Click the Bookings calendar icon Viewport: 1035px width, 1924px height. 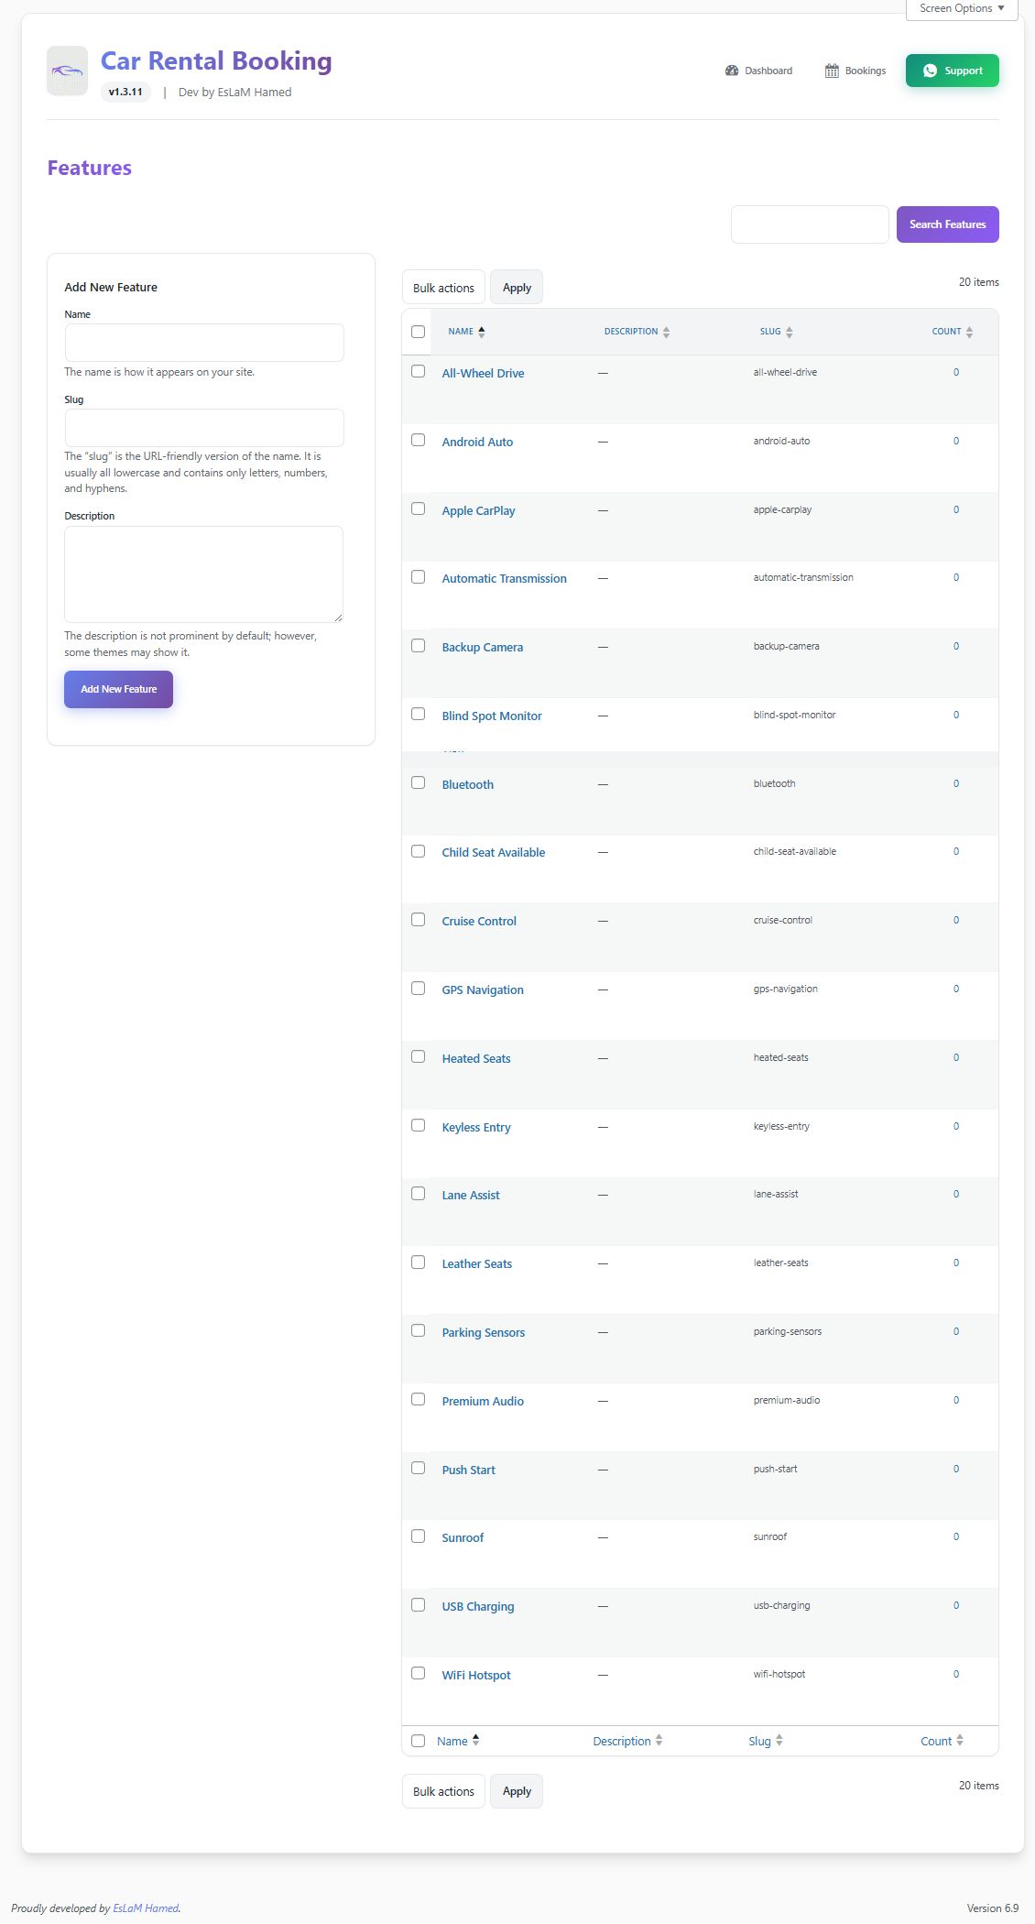(x=832, y=71)
